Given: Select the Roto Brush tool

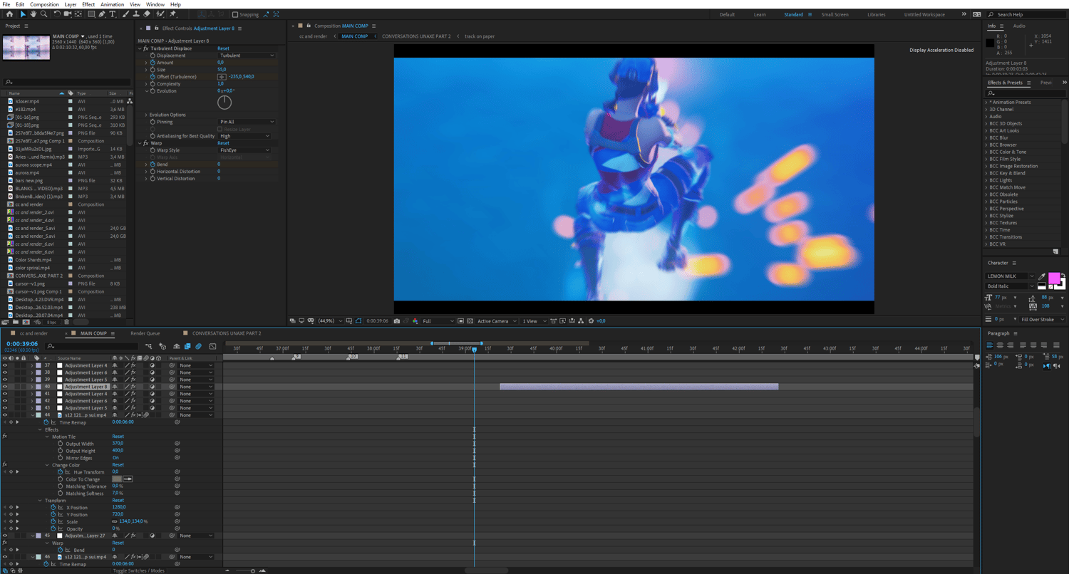Looking at the screenshot, I should (160, 14).
